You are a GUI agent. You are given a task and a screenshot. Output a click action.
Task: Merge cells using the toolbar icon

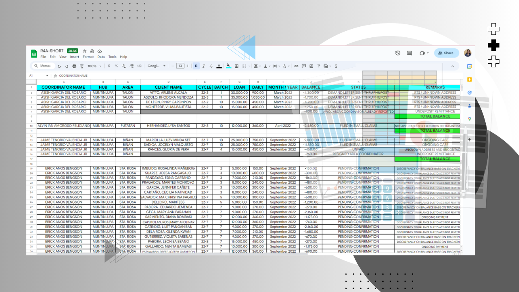[x=244, y=66]
